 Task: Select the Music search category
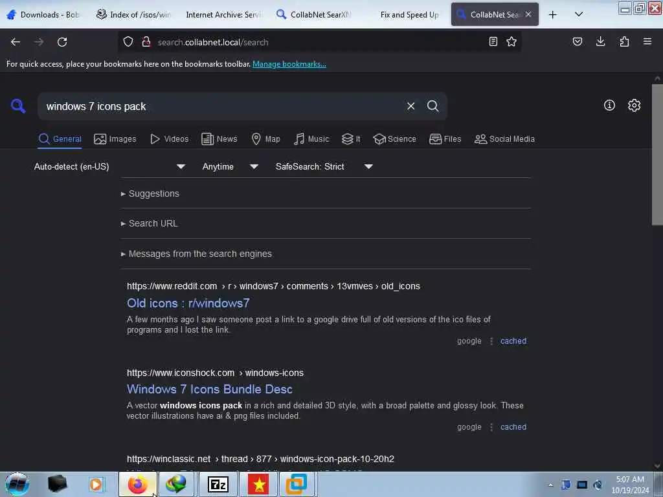coord(311,138)
